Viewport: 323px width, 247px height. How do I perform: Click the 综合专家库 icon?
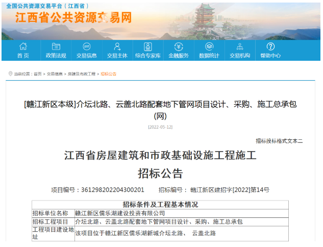pos(148,46)
